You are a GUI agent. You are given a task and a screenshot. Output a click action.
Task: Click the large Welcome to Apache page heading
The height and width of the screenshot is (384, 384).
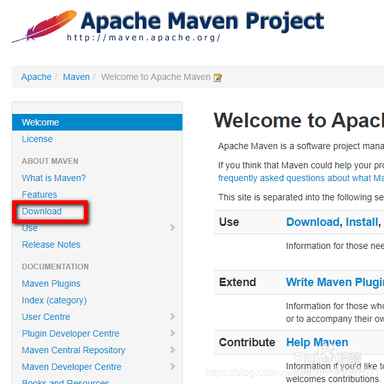pos(299,120)
